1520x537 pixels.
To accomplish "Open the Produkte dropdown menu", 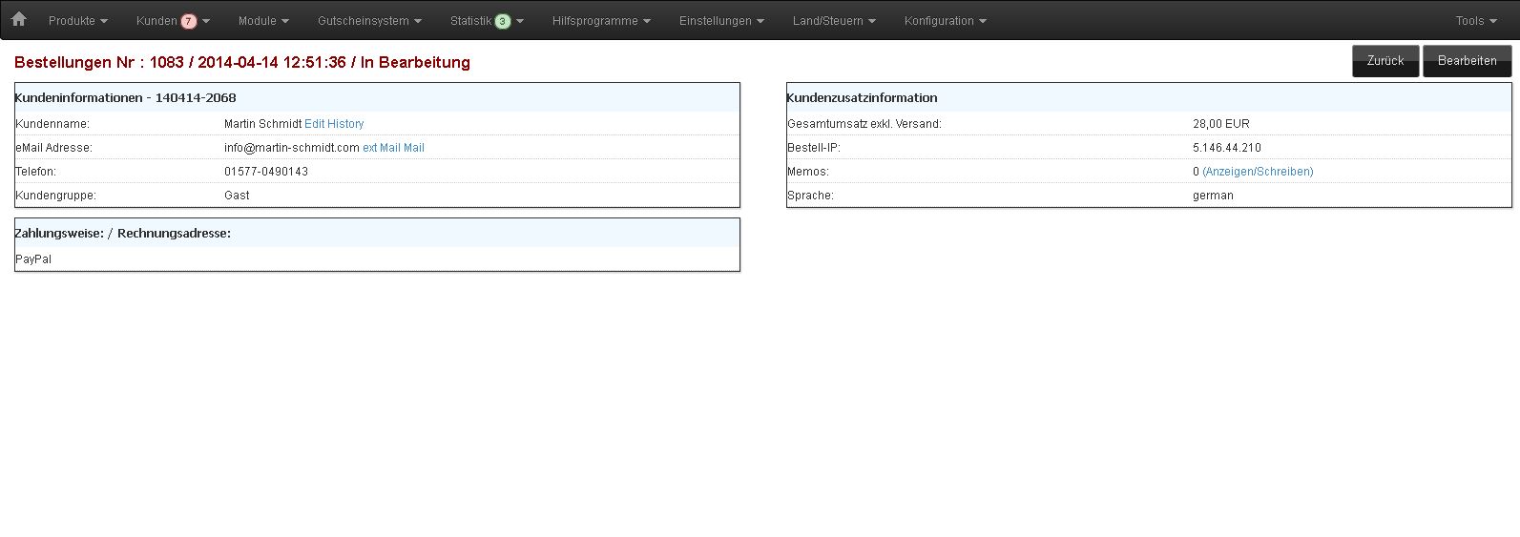I will coord(77,21).
